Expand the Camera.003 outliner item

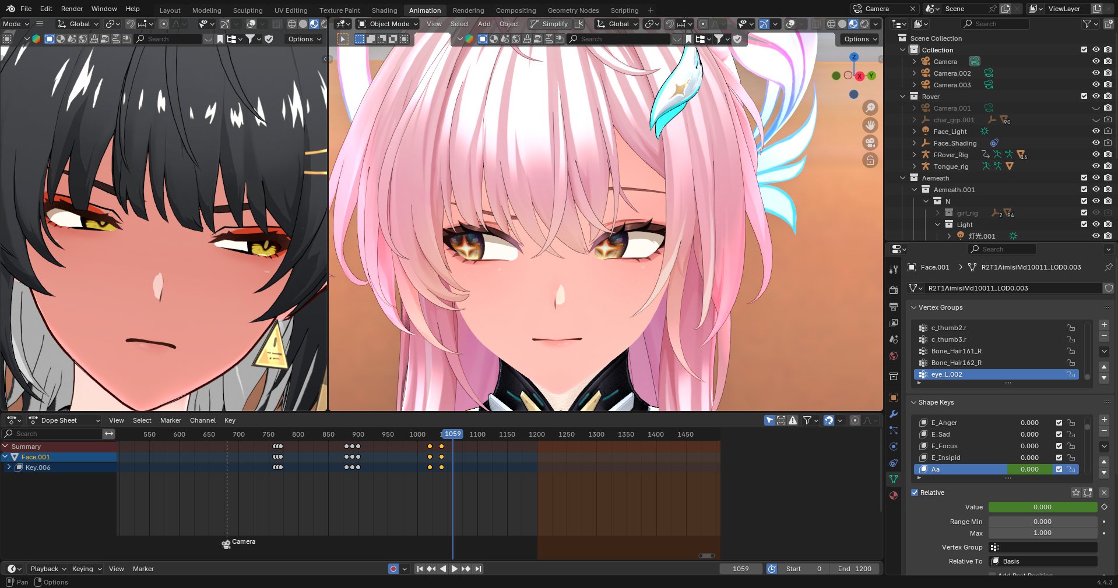pos(914,85)
